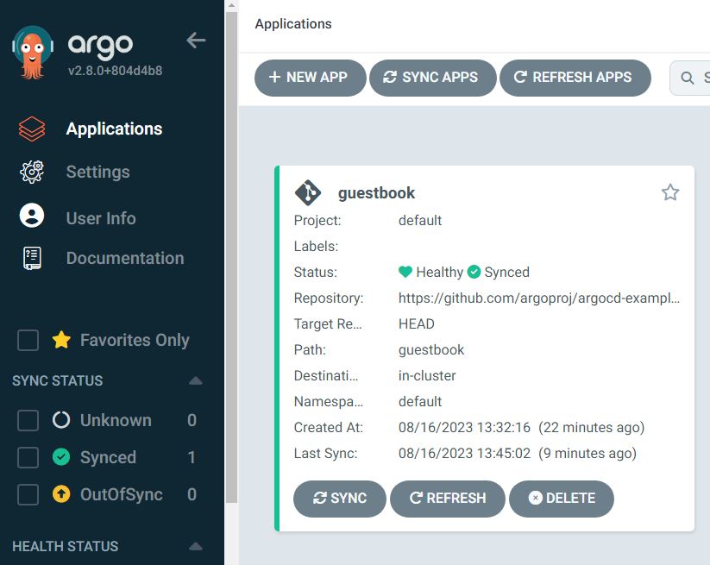710x565 pixels.
Task: Click the yellow OutOfSync arrow icon
Action: click(x=61, y=494)
